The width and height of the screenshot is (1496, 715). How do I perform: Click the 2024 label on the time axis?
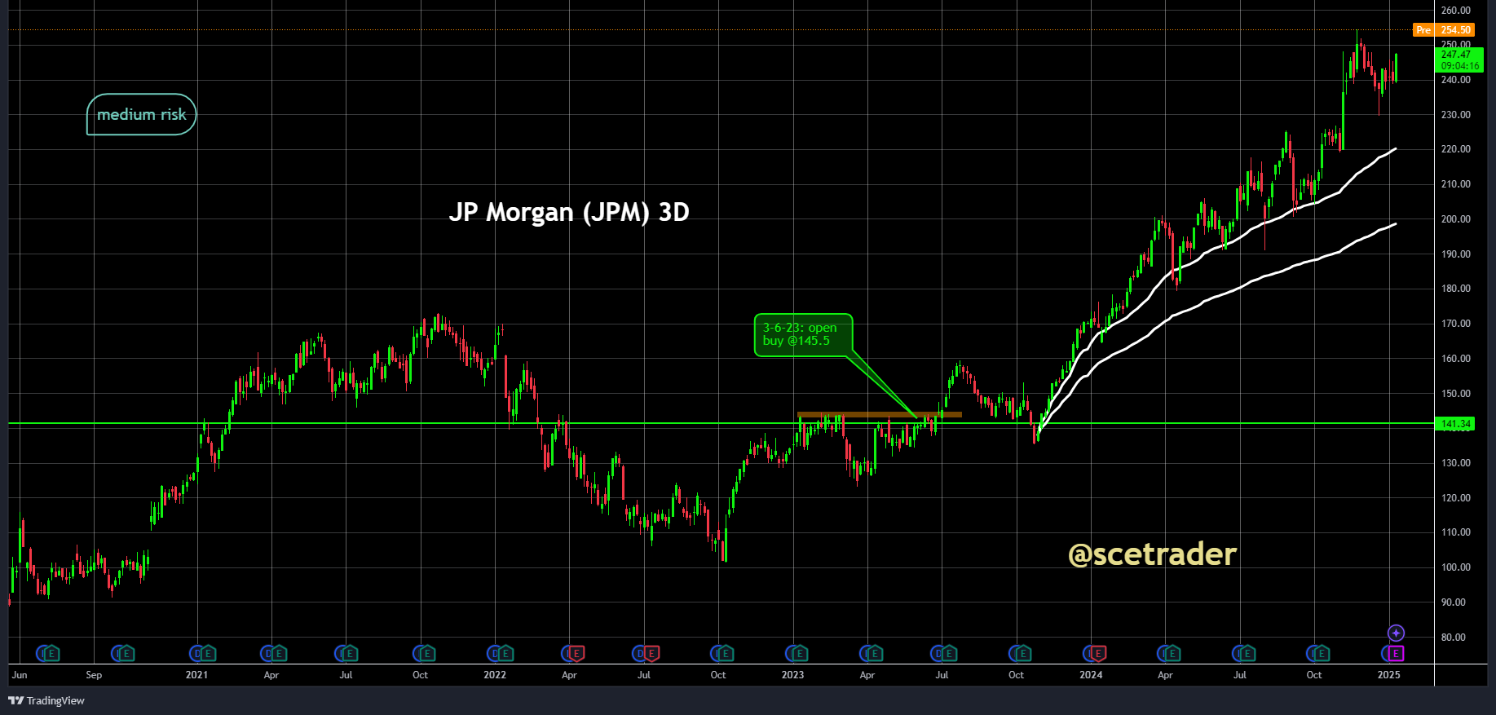1091,675
